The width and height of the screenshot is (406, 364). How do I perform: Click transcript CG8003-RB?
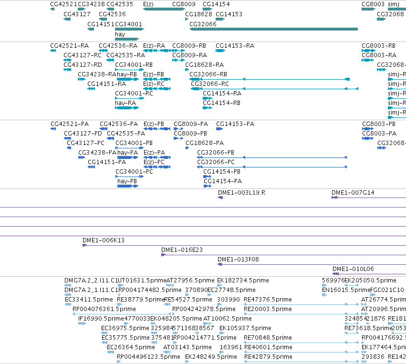tap(378, 46)
